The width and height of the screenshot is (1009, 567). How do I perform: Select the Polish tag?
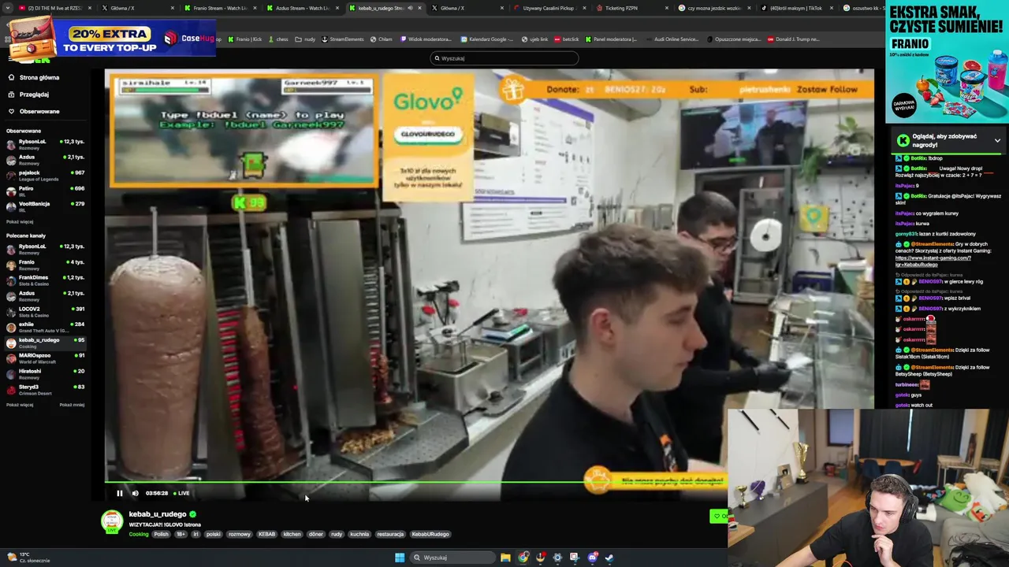[162, 534]
